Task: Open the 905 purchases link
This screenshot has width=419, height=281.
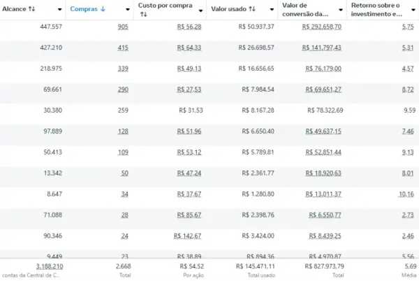Action: (123, 27)
